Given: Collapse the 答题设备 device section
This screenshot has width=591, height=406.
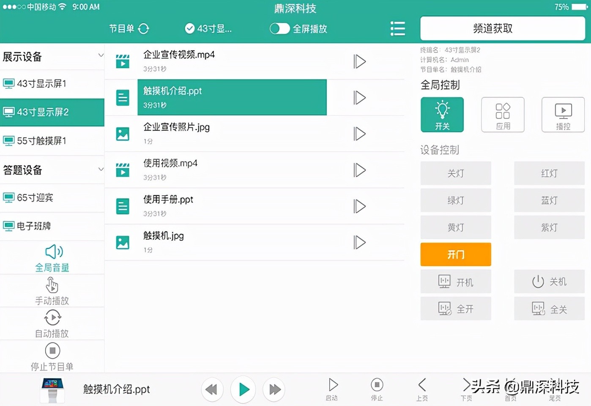Looking at the screenshot, I should (x=101, y=169).
